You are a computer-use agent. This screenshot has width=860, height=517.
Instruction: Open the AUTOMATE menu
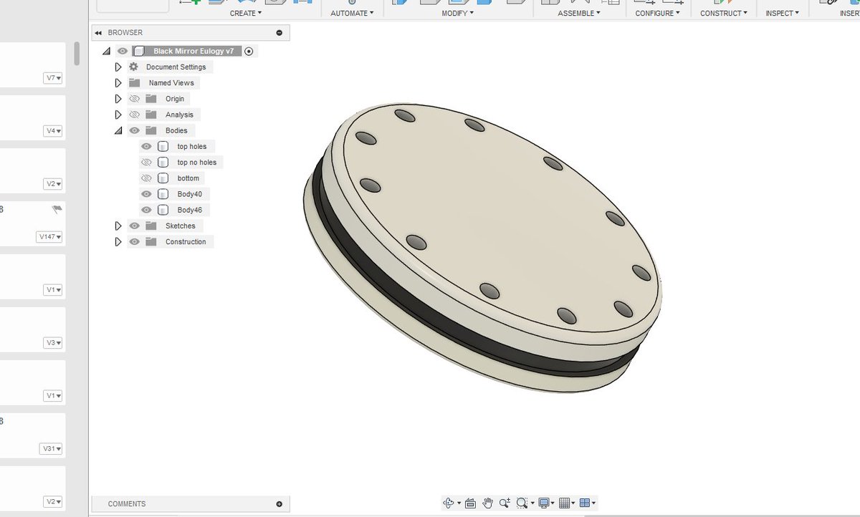click(x=352, y=13)
